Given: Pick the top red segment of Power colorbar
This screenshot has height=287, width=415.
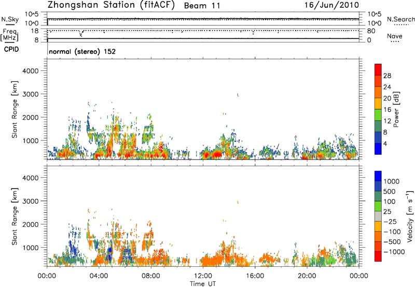Looking at the screenshot, I should point(378,69).
